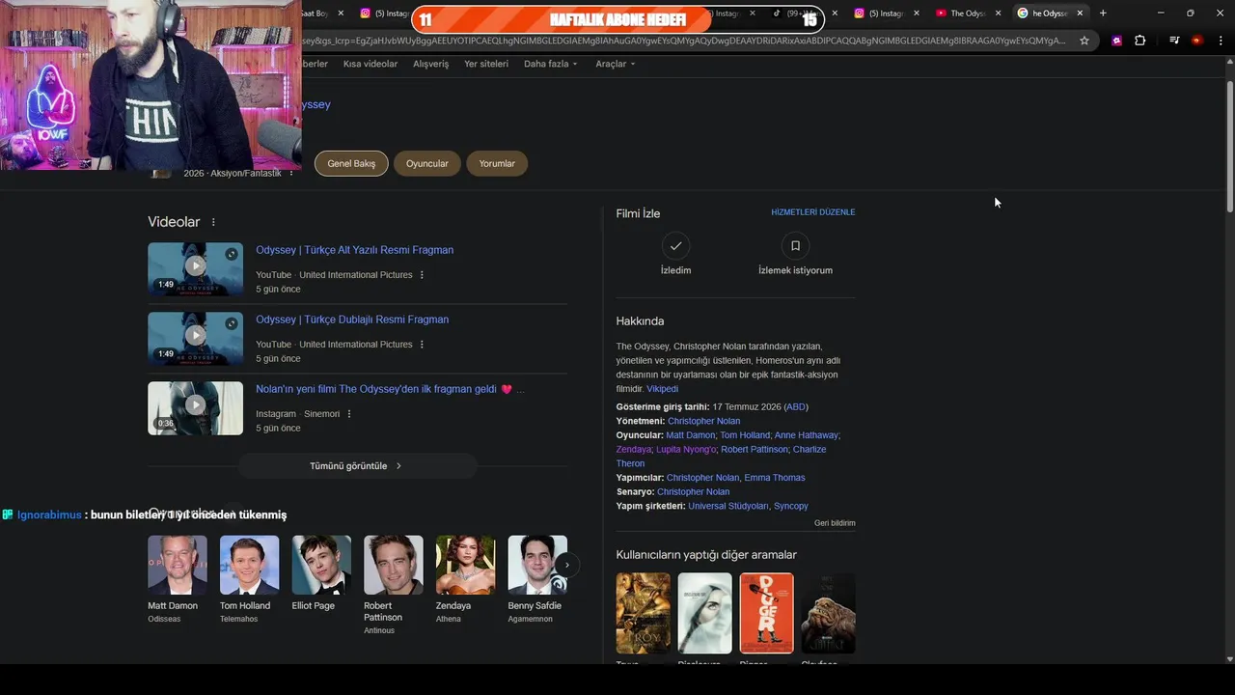
Task: Mark film as watched with İzledim checkmark
Action: click(x=675, y=245)
